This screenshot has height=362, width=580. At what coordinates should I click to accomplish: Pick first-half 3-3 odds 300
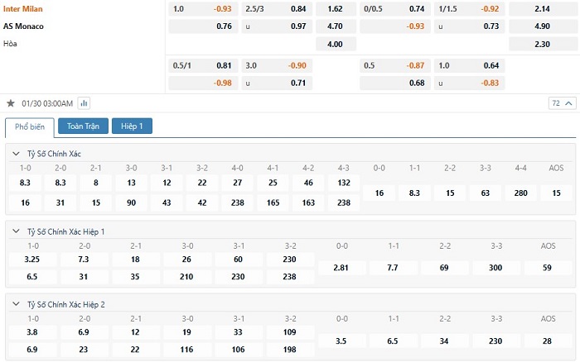click(495, 268)
